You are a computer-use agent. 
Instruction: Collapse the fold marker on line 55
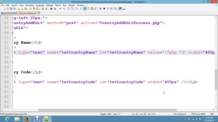(x=13, y=62)
